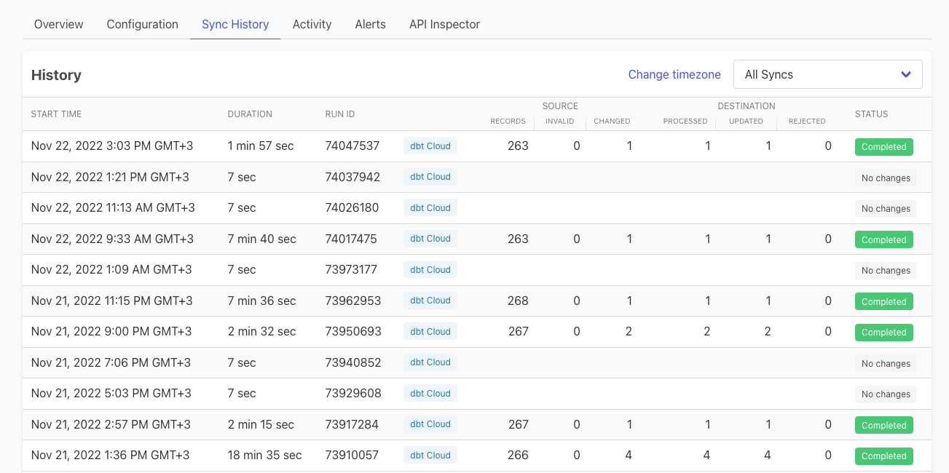Click No changes status for run 74037942
This screenshot has height=473, width=949.
[886, 178]
